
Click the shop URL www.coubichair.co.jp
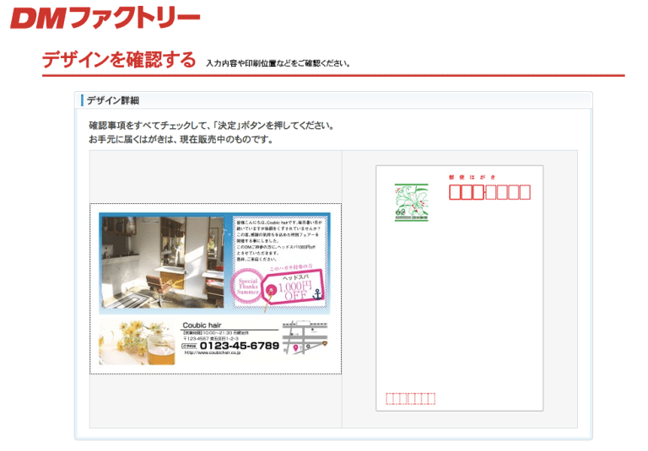tap(213, 352)
